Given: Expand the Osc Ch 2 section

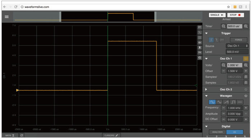Looking at the screenshot, I should pos(206,89).
